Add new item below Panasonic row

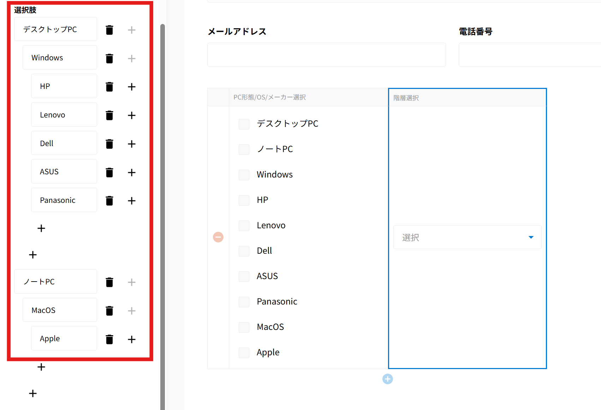tap(41, 228)
